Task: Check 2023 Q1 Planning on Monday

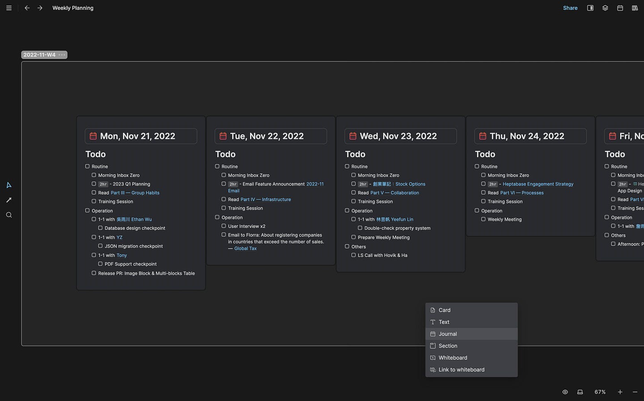Action: [x=94, y=184]
